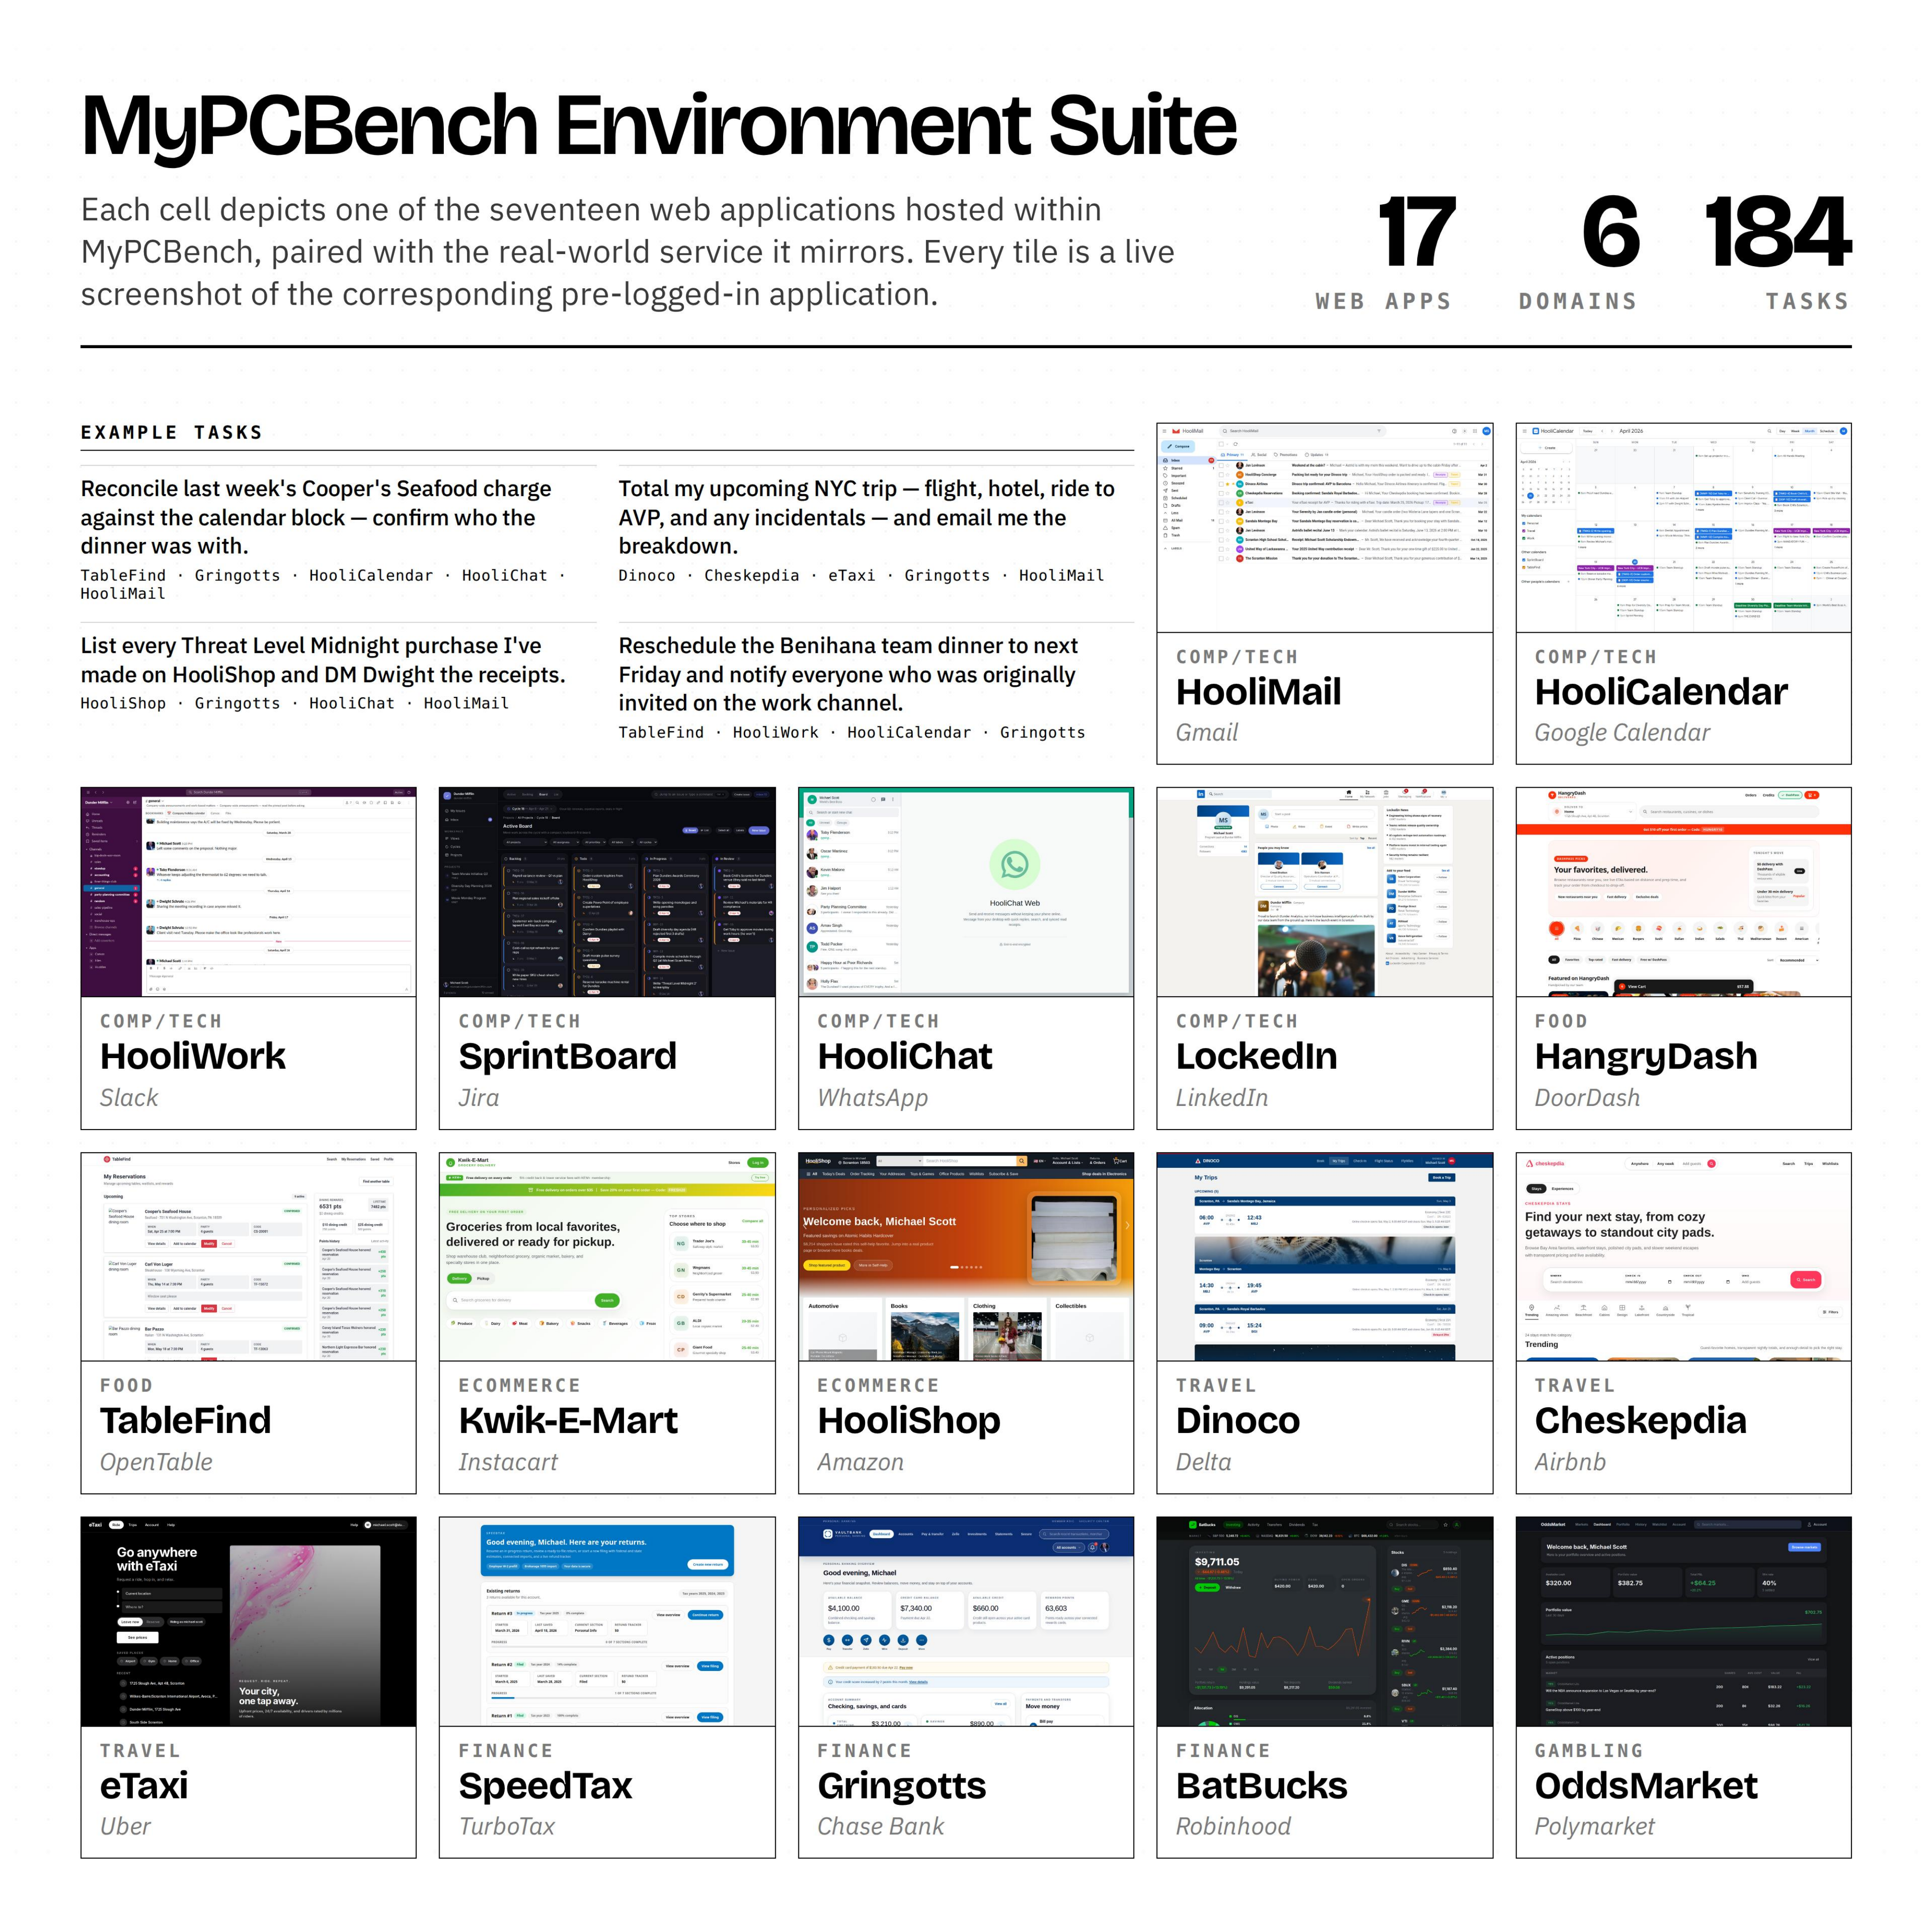Image resolution: width=1932 pixels, height=1912 pixels.
Task: Click the eTaxi title below its screenshot
Action: pos(143,1785)
